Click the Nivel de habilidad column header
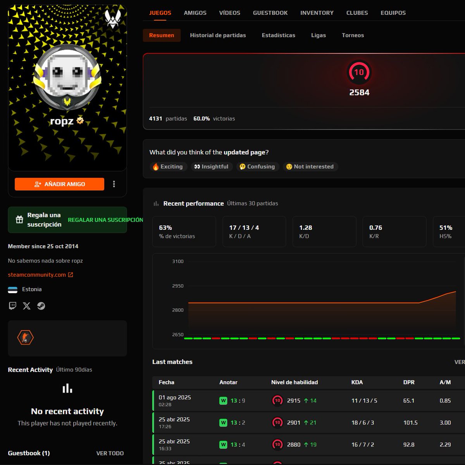The image size is (465, 465). click(x=294, y=382)
